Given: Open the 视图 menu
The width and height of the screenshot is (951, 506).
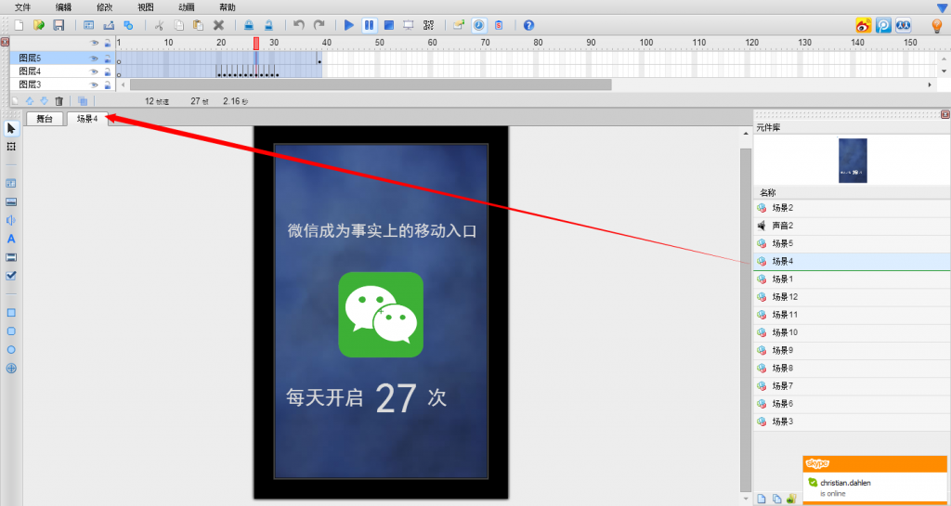Looking at the screenshot, I should coord(146,7).
